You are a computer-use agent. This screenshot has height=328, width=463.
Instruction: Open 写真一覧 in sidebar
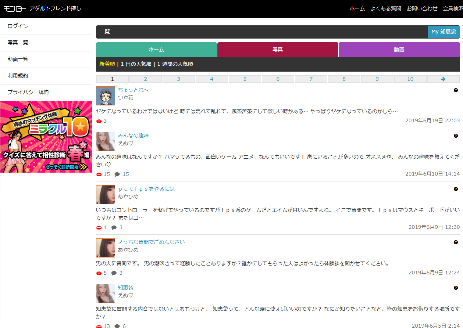46,43
